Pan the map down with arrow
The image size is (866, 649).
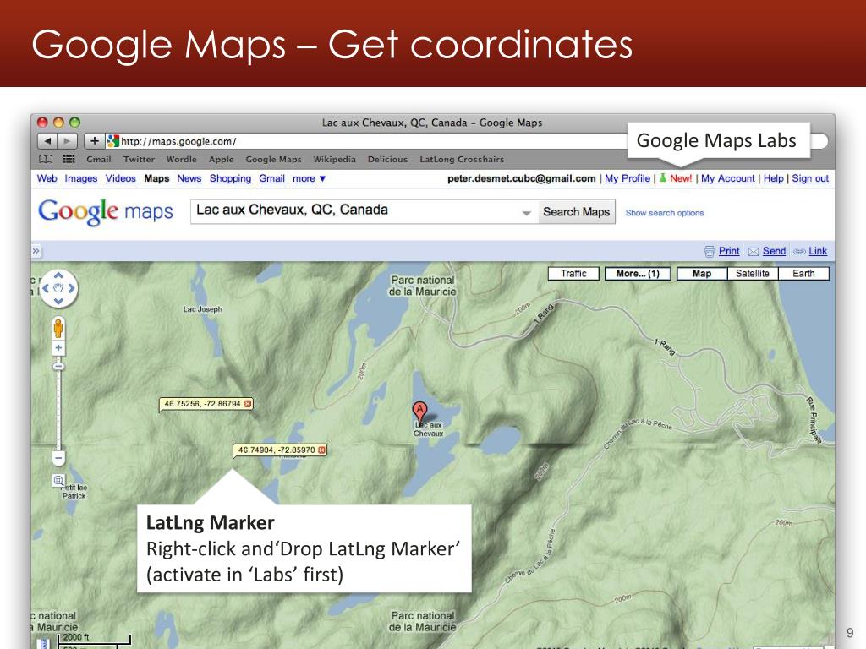(58, 301)
